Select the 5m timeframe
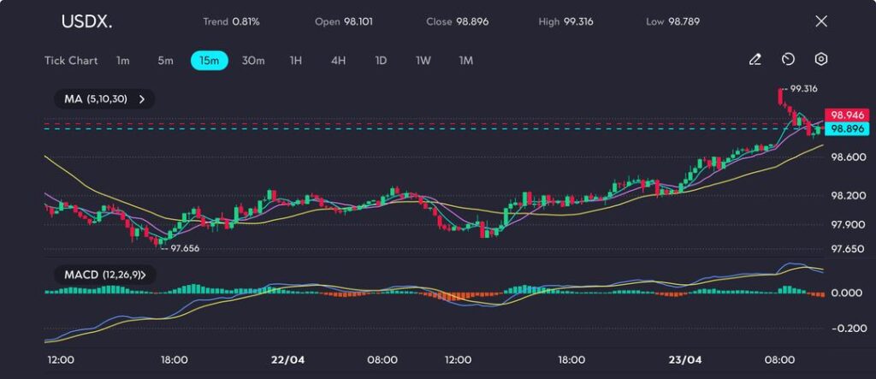The height and width of the screenshot is (379, 876). [165, 61]
